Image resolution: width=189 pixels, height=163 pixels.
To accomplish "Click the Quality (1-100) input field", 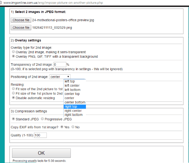I will coord(41,135).
